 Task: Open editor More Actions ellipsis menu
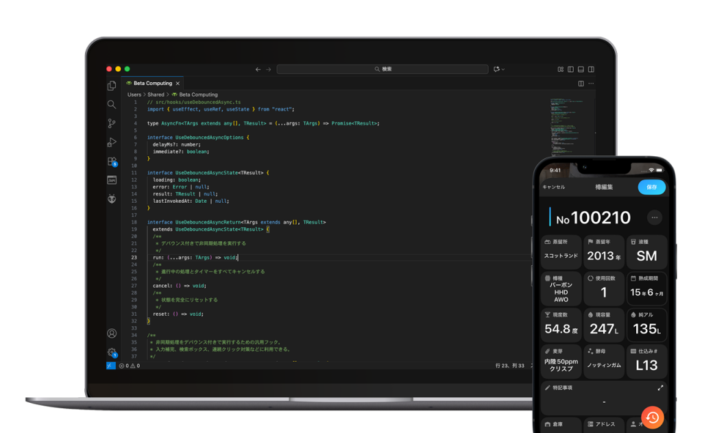(591, 84)
